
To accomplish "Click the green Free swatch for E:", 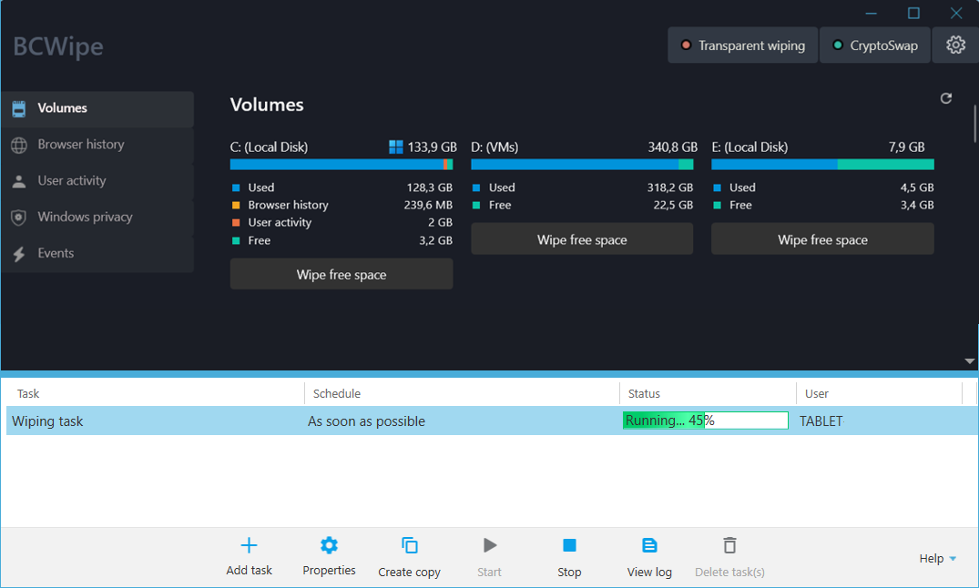I will (x=717, y=205).
